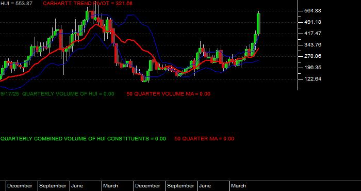361x191 pixels.
Task: Click the 417.47 price axis label
Action: click(x=313, y=34)
